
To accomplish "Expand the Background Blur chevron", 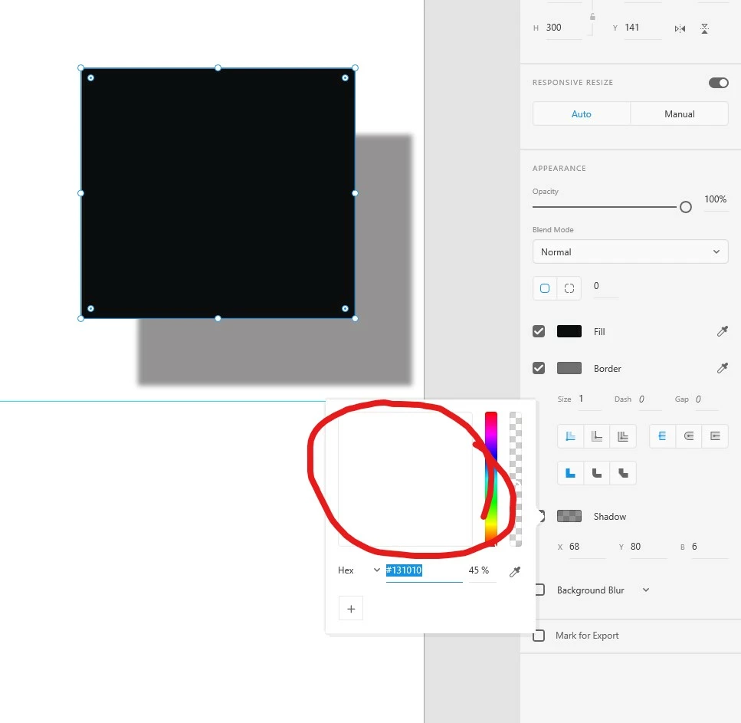I will click(x=645, y=590).
